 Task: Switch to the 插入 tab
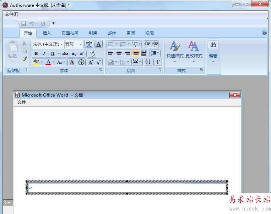47,33
